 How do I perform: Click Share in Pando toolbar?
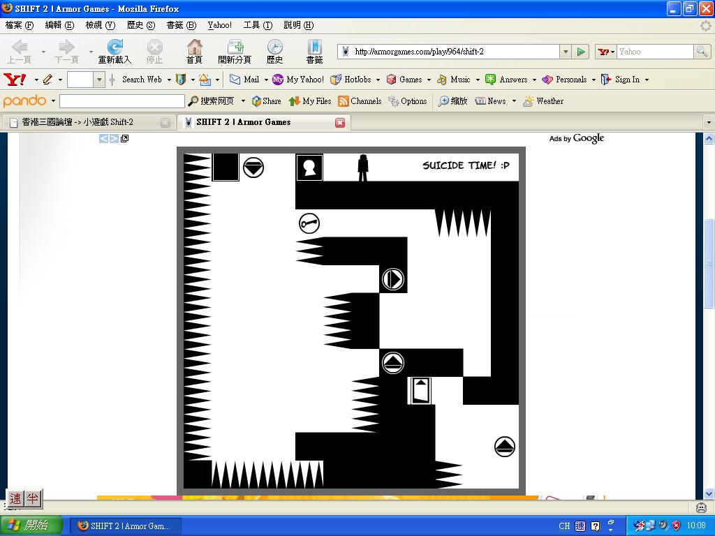(266, 100)
